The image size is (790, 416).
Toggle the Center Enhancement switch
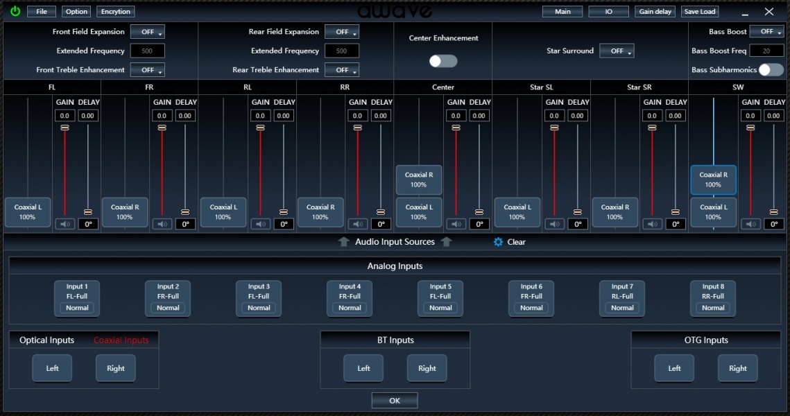443,61
